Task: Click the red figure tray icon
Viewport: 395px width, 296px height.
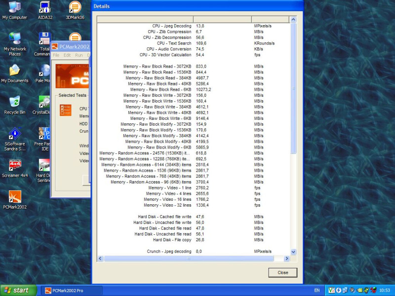Action: 373,290
